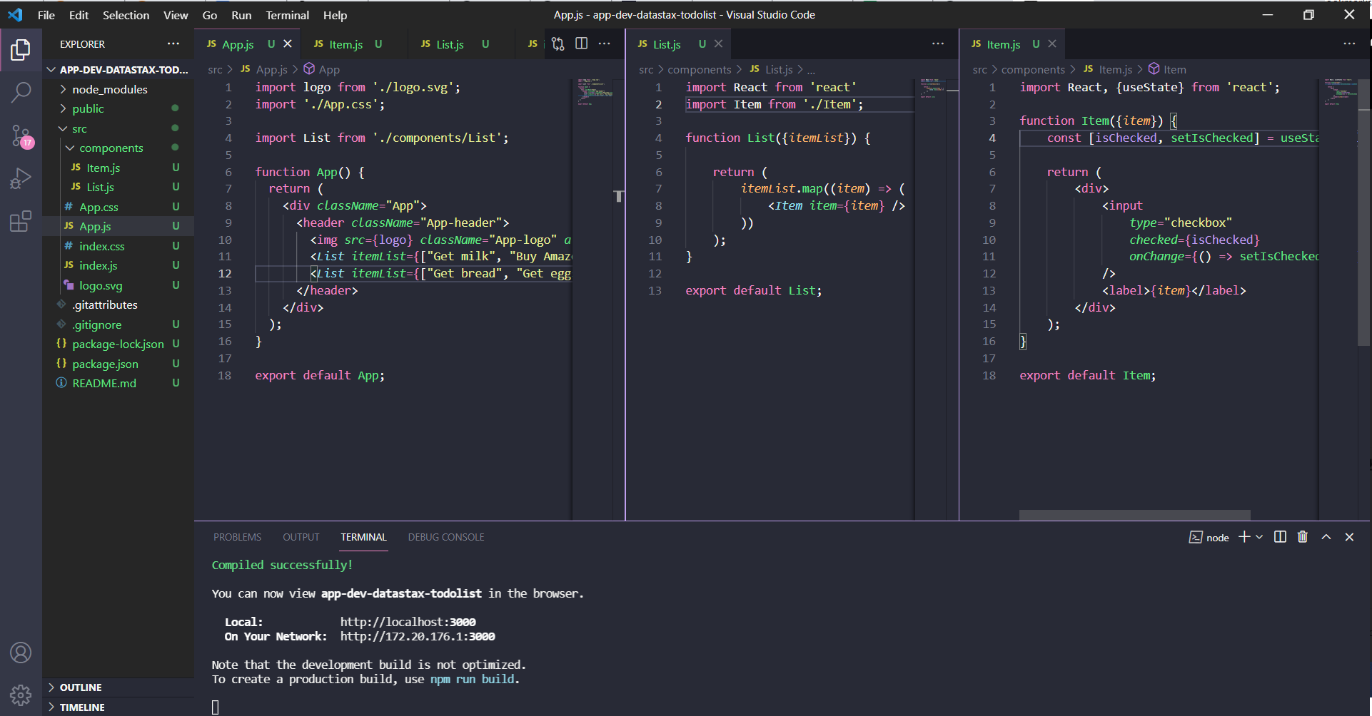Open the Search view in activity bar
This screenshot has height=716, width=1372.
tap(21, 92)
